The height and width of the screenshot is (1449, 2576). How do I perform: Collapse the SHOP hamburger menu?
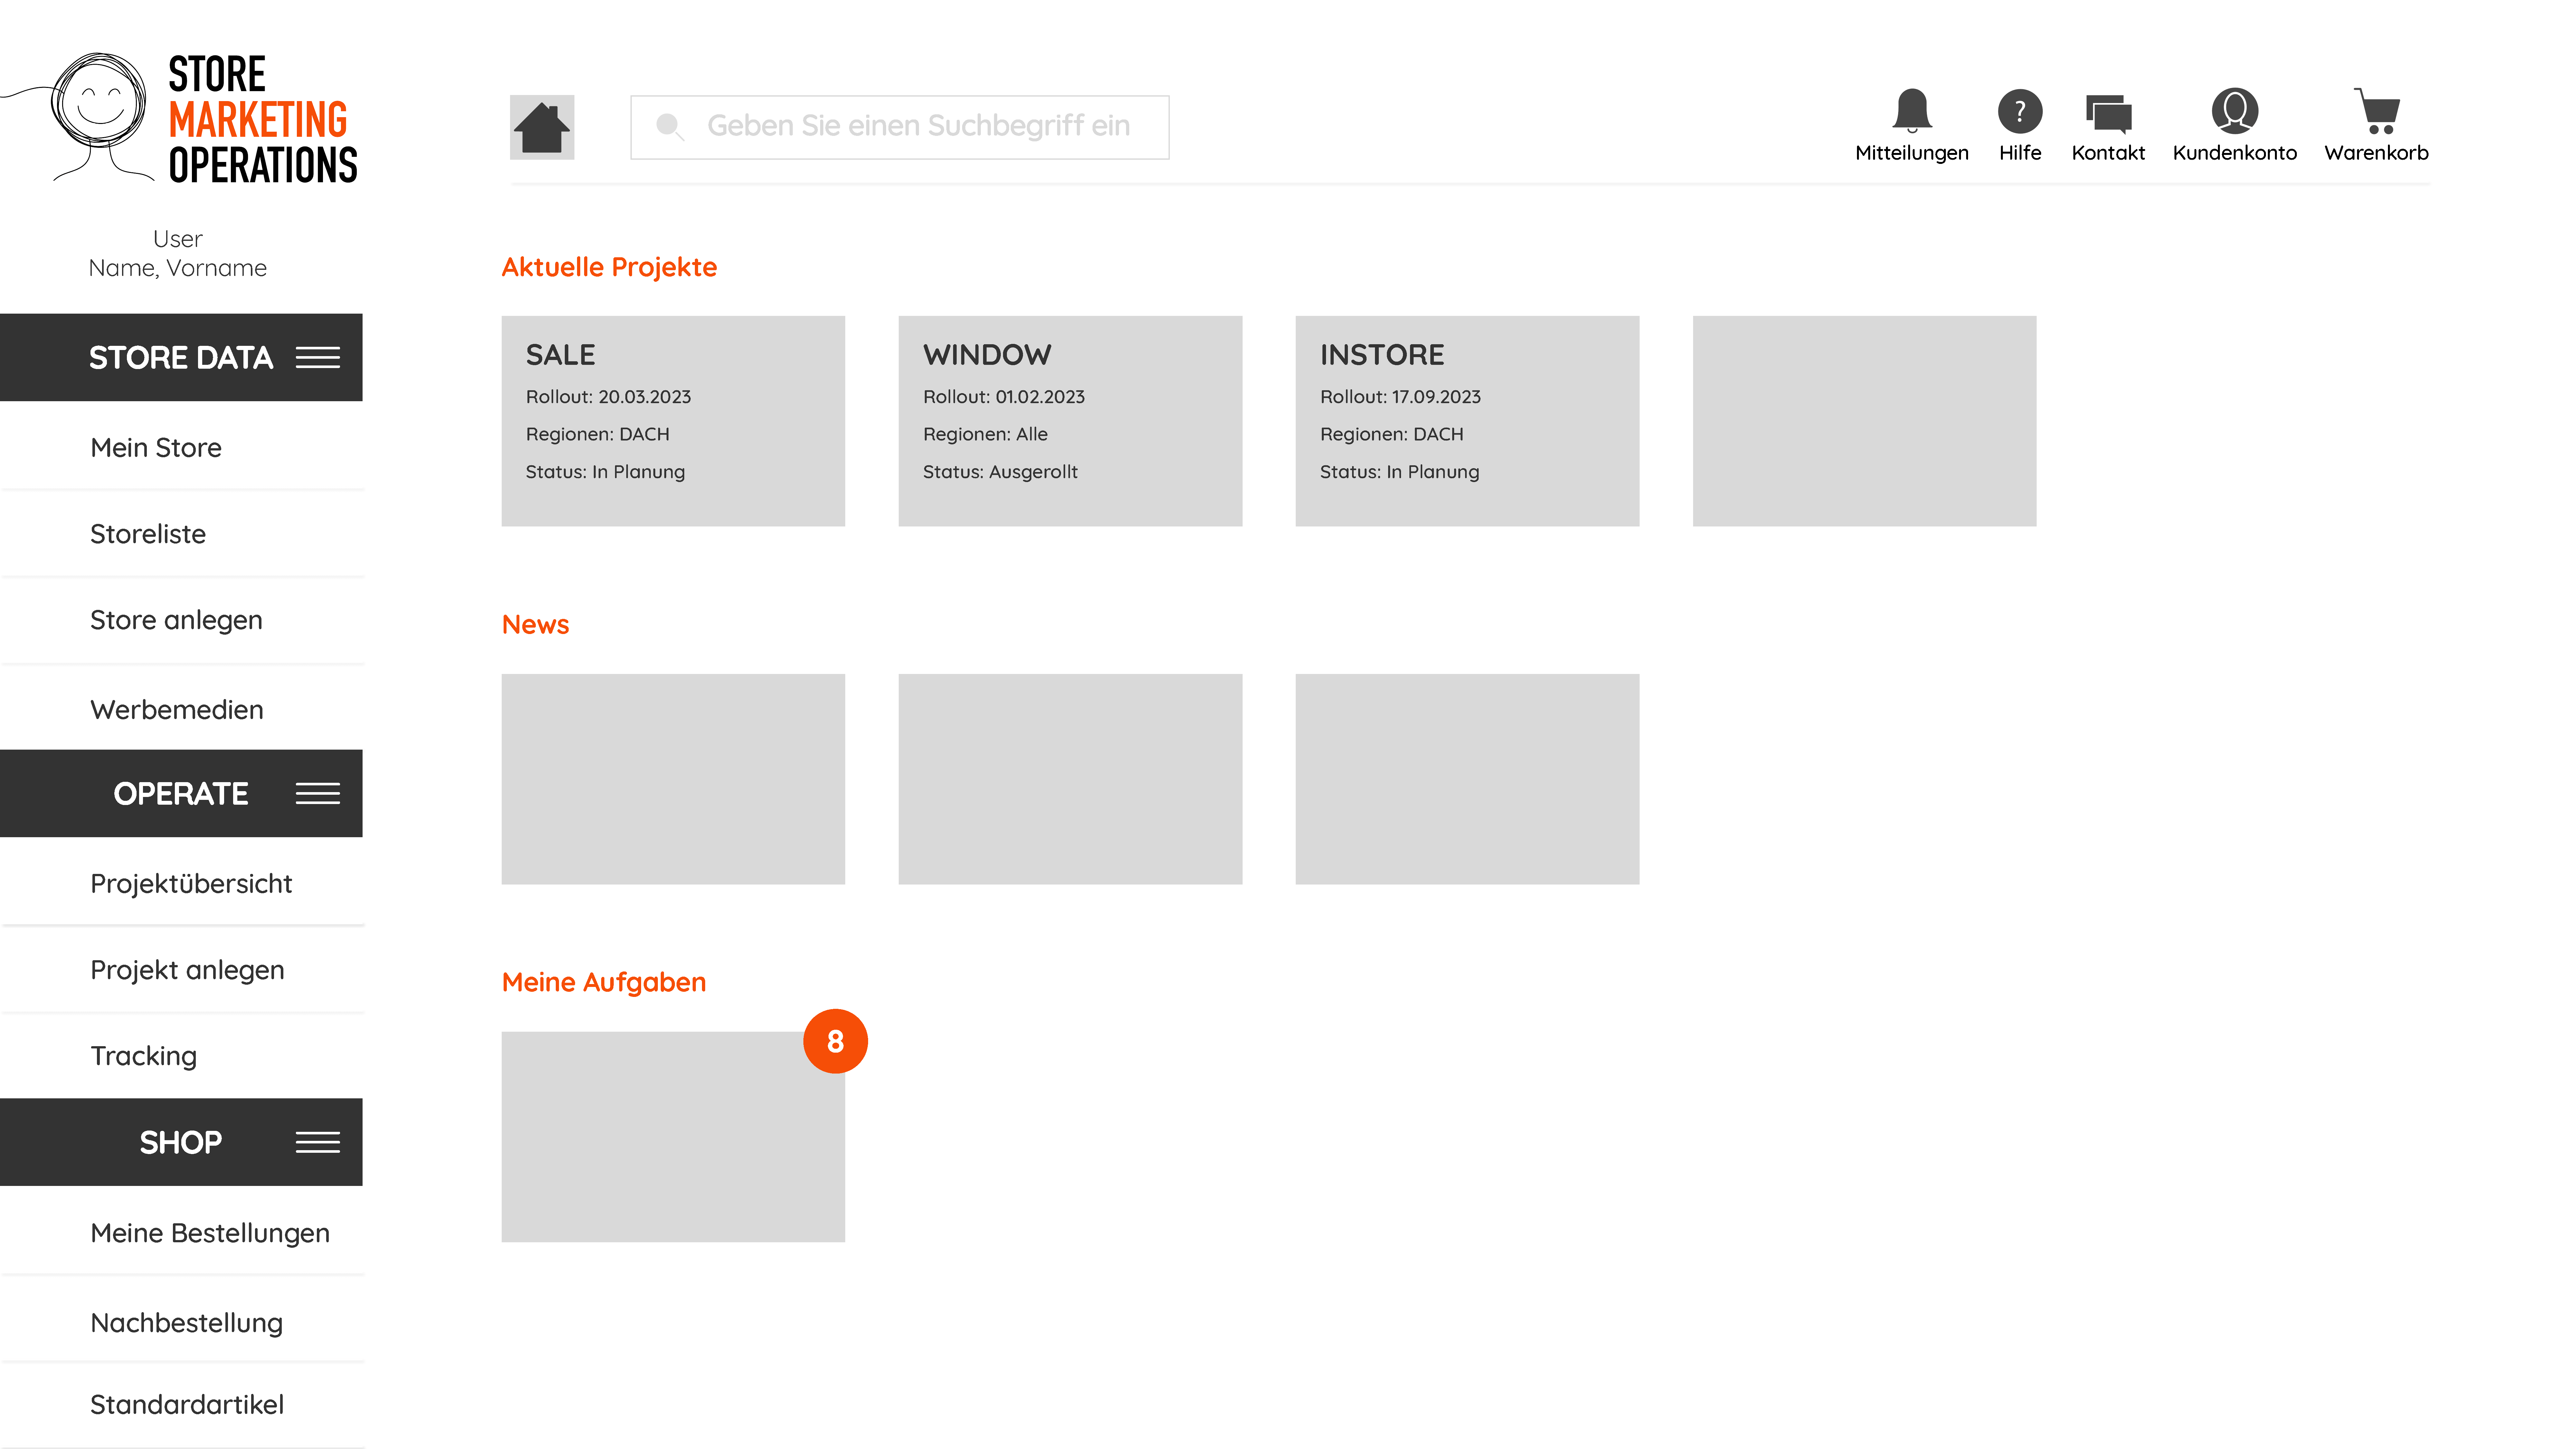pos(318,1142)
